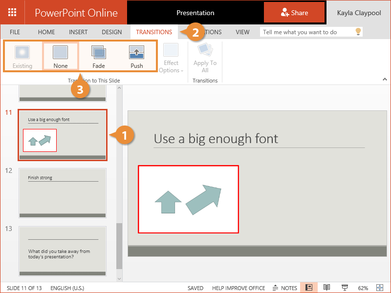
Task: Open the Insert tab
Action: click(78, 32)
